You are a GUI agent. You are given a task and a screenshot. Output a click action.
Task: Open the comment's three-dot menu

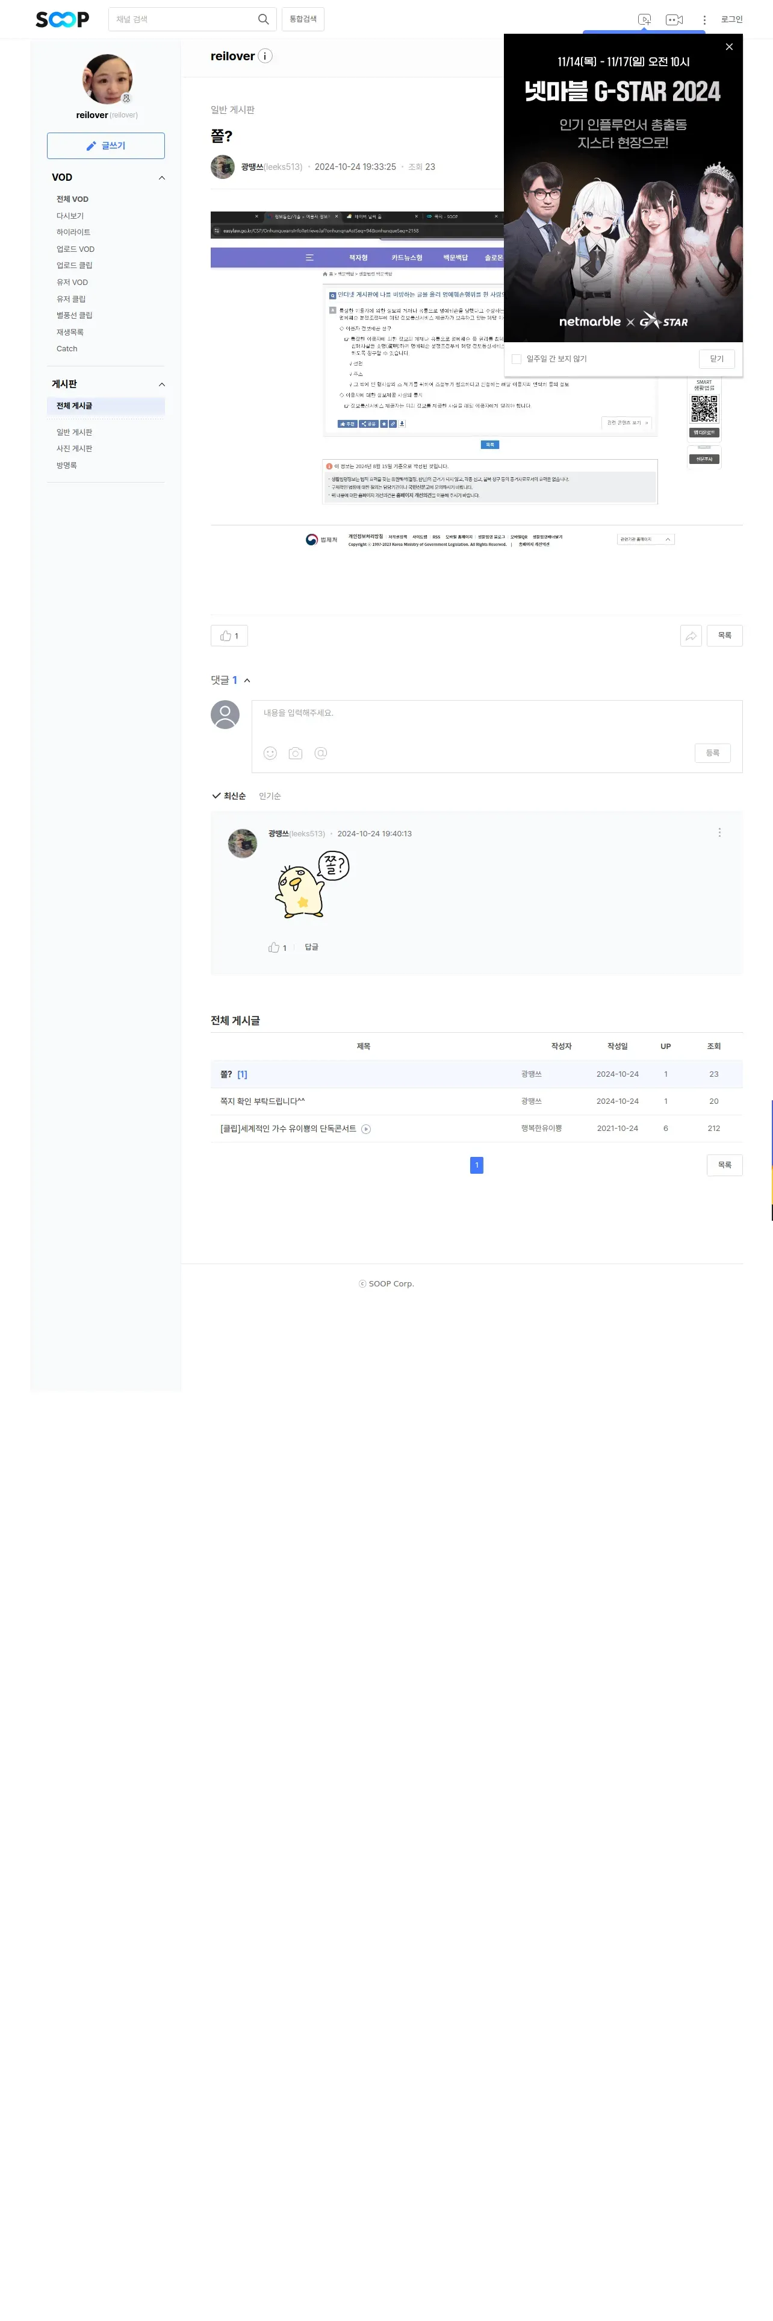coord(719,833)
